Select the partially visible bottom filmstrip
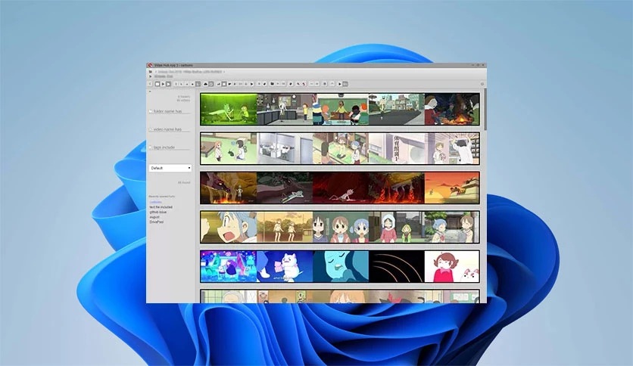This screenshot has height=366, width=633. coord(340,296)
